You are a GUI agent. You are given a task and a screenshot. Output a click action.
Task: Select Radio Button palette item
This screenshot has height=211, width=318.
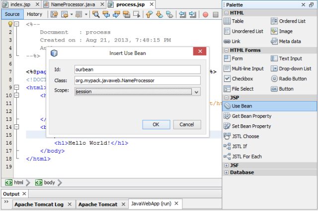289,79
